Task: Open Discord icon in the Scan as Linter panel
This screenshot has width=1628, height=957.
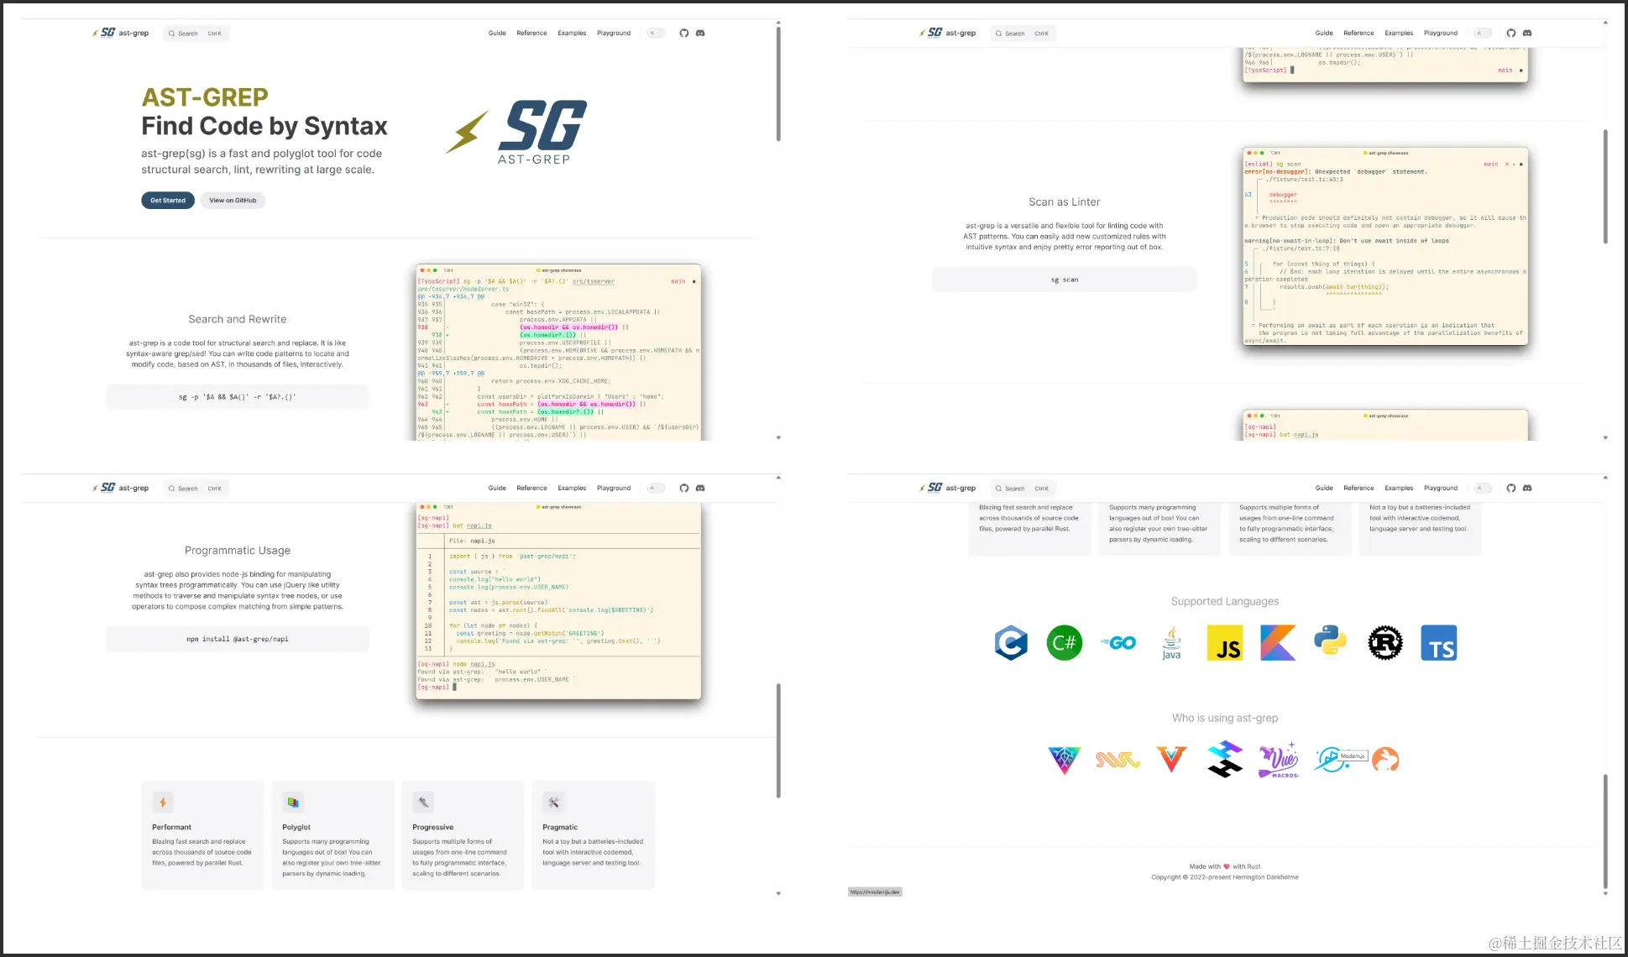Action: coord(1527,34)
